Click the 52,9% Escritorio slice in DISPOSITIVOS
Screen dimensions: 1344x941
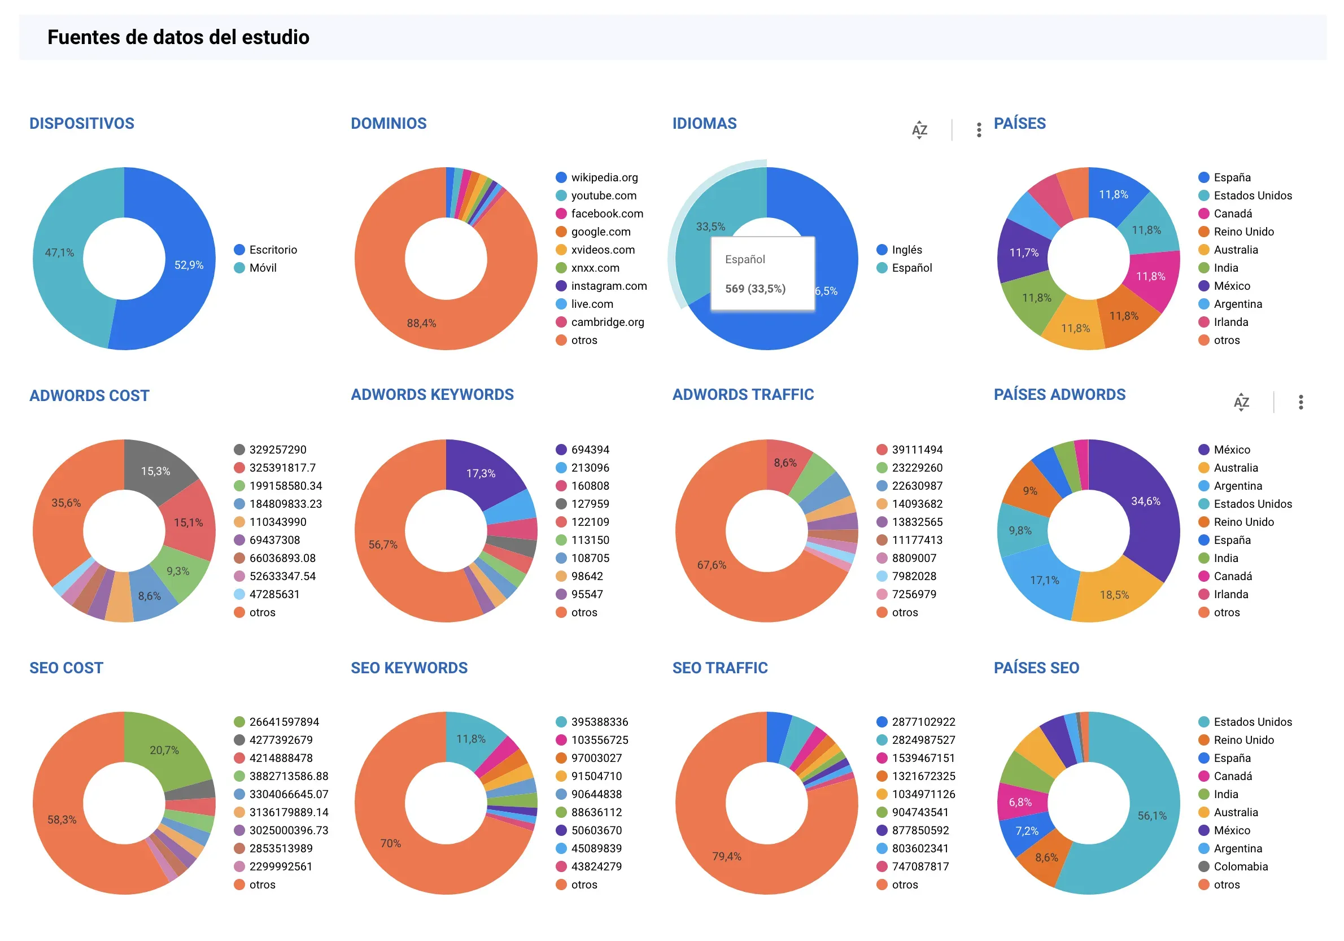pyautogui.click(x=189, y=265)
